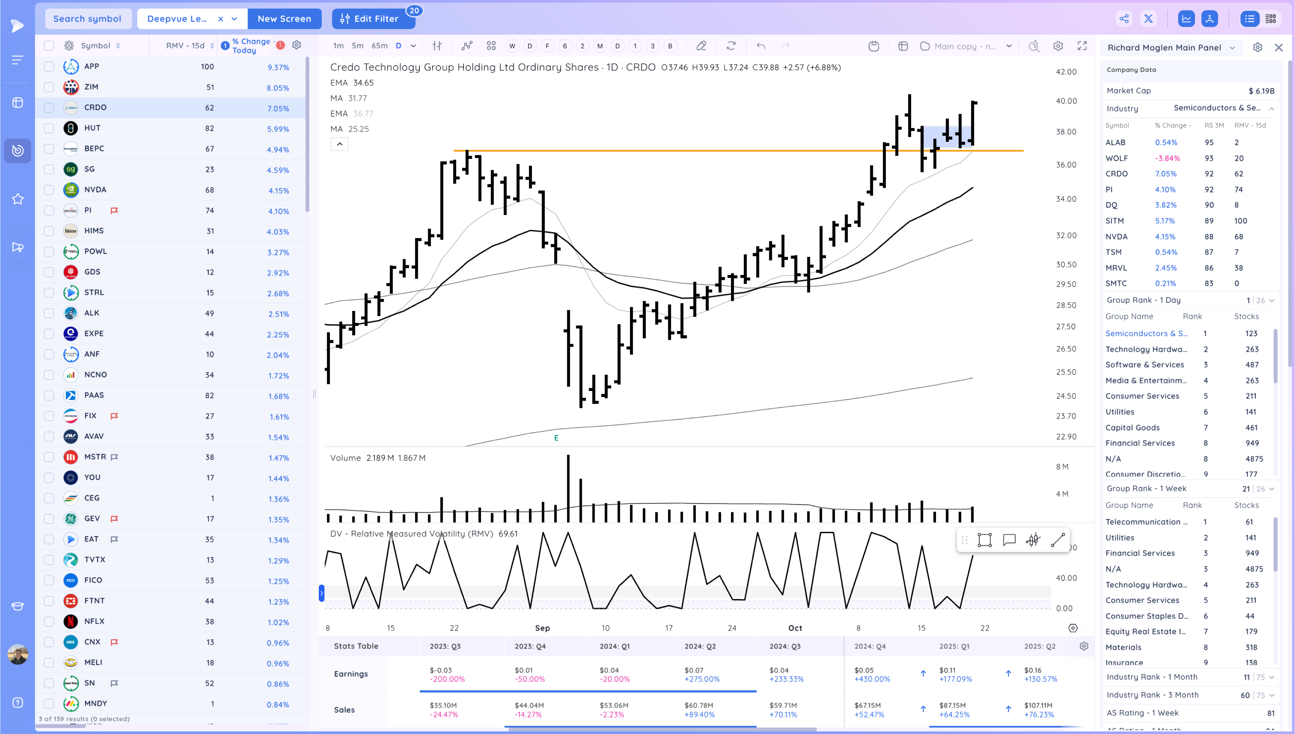Select the rectangle drawing tool

984,540
